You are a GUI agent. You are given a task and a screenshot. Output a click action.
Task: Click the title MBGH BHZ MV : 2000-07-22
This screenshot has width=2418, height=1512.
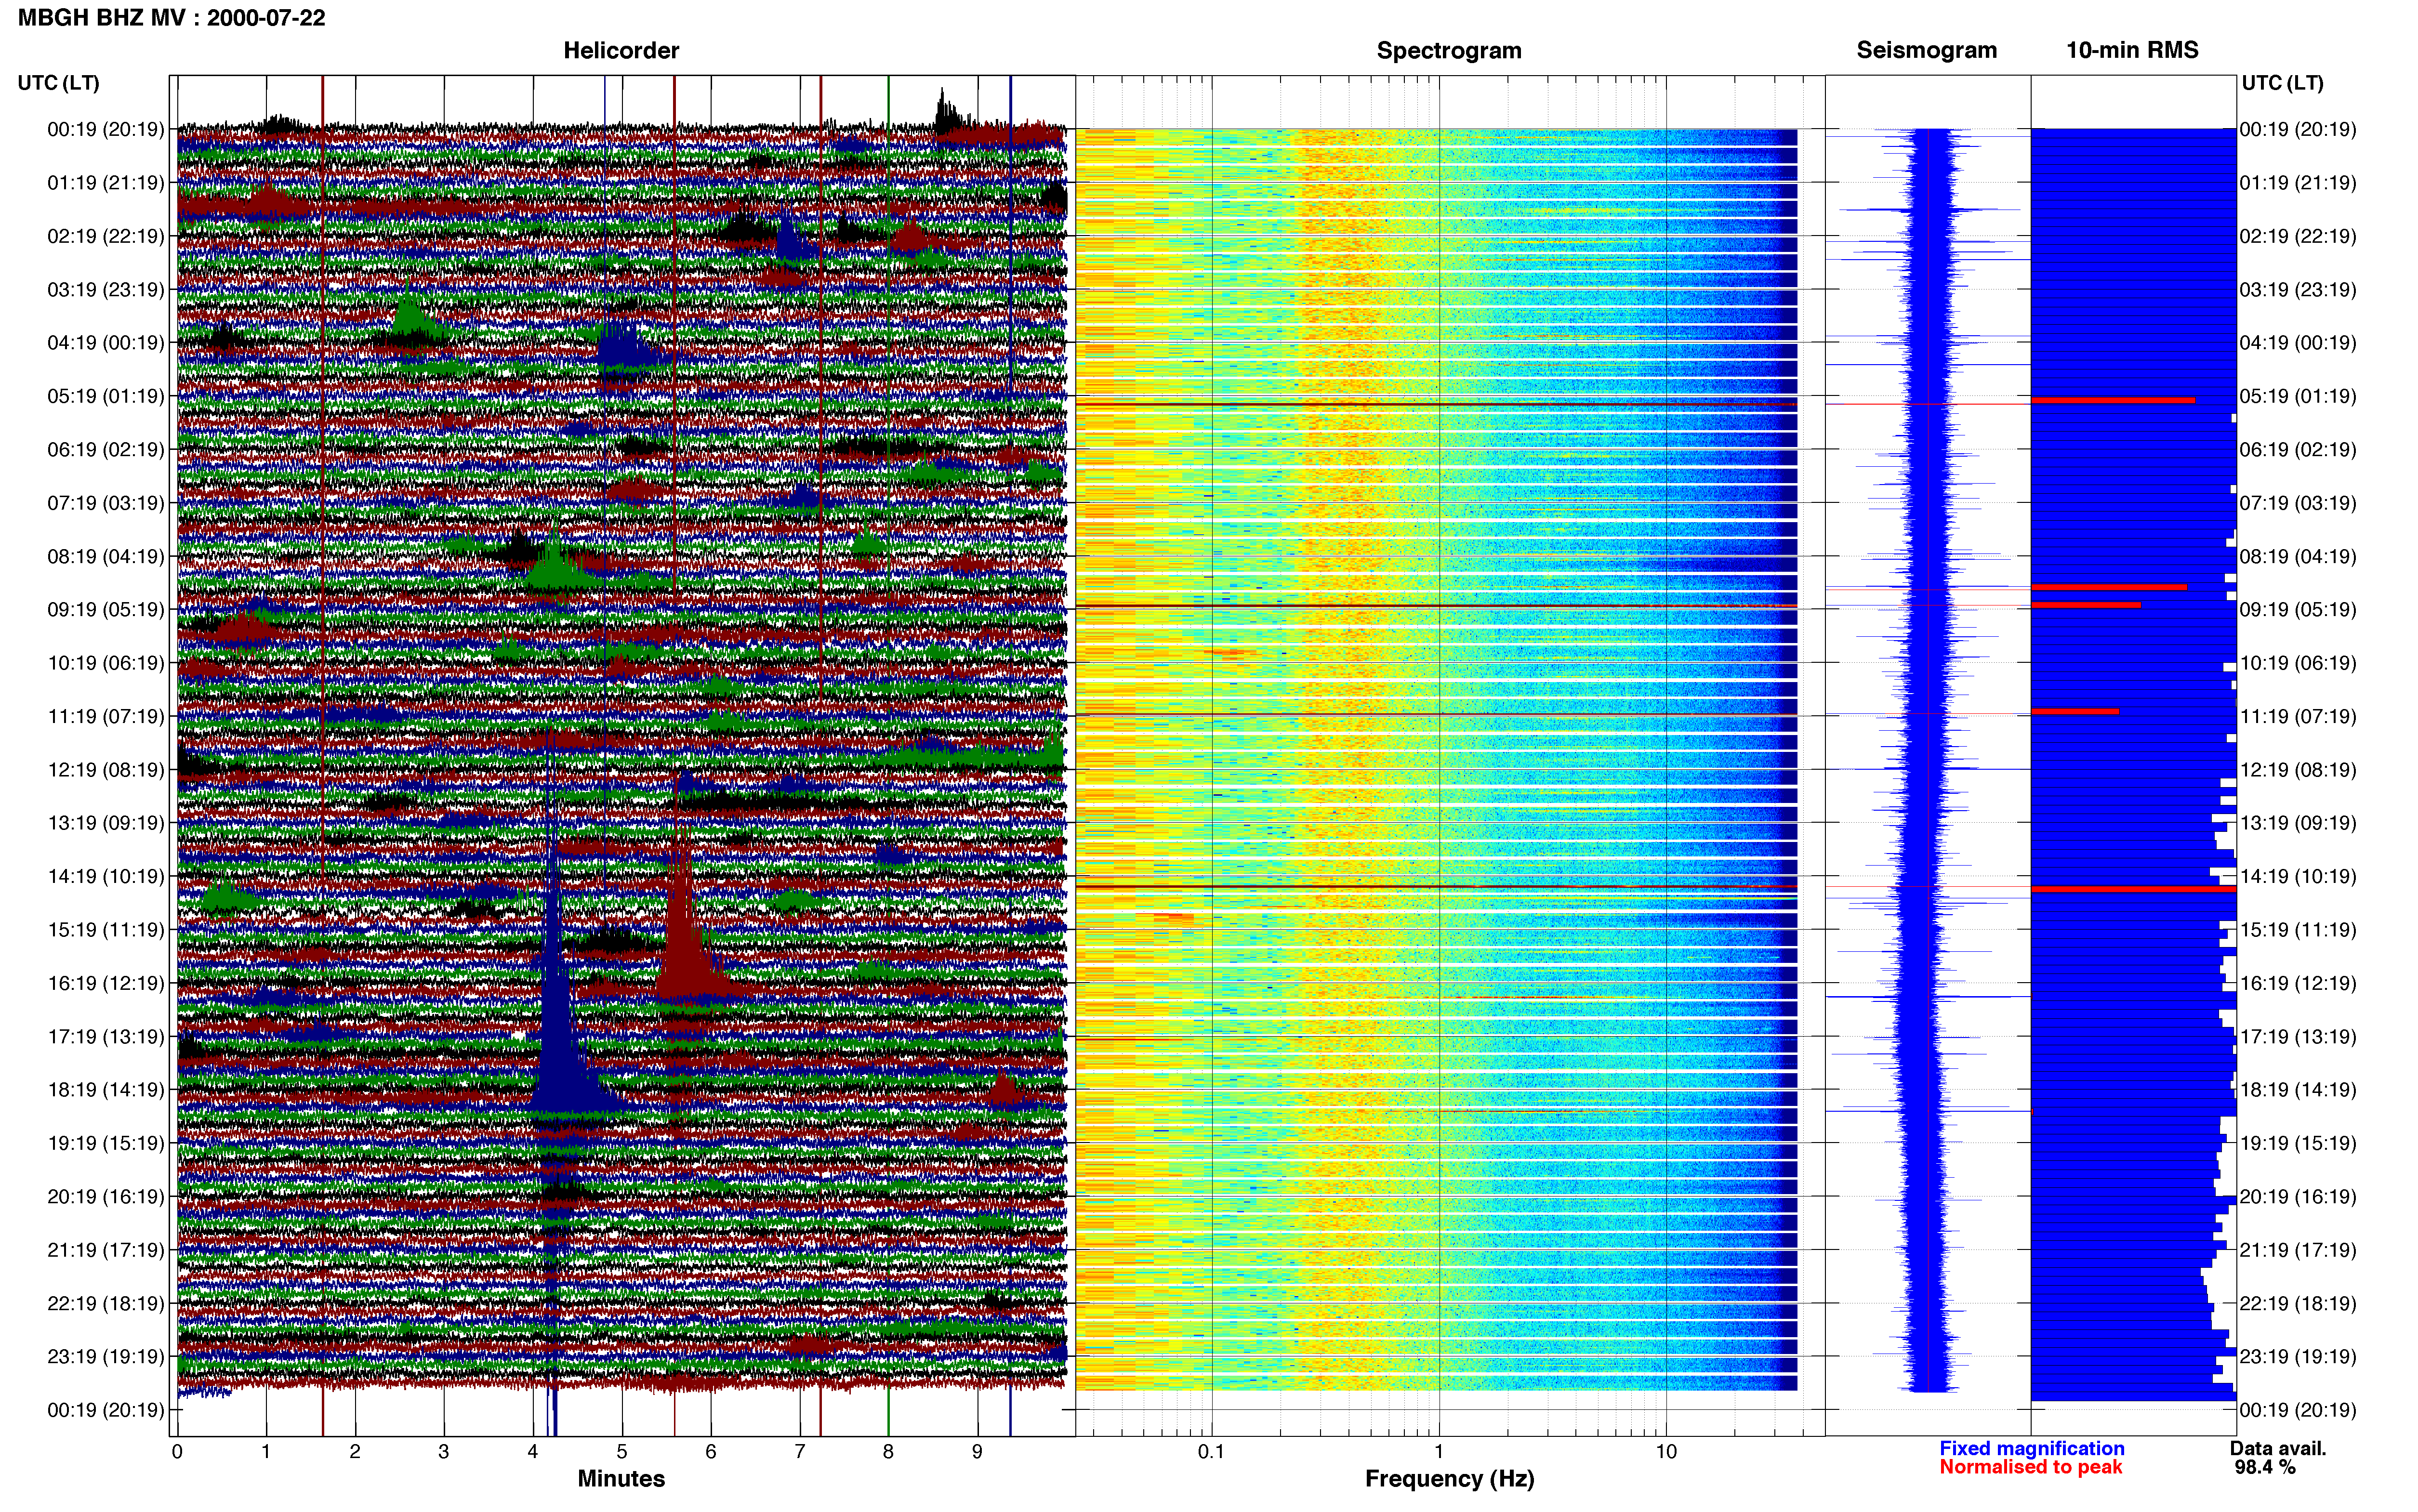point(171,18)
